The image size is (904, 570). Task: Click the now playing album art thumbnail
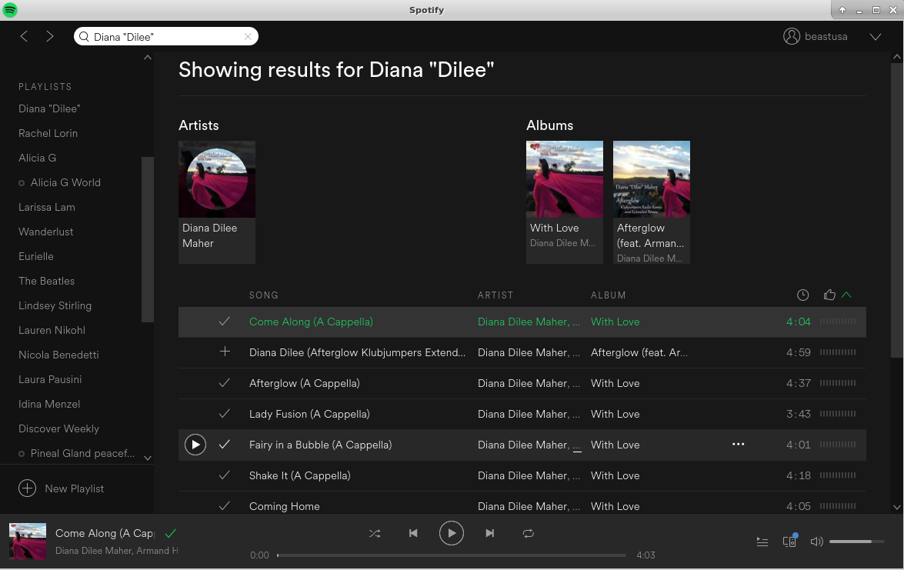(28, 542)
